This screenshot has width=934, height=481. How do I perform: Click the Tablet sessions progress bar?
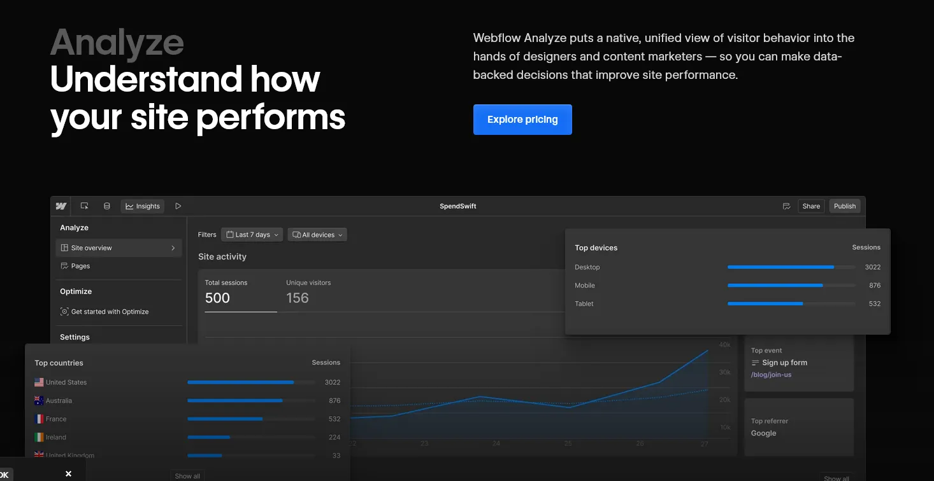click(x=791, y=303)
